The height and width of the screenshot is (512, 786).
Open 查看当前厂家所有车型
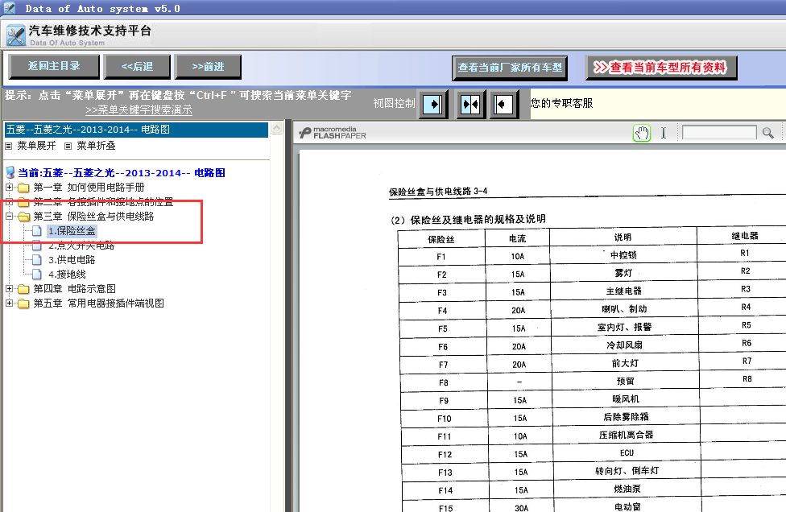509,68
